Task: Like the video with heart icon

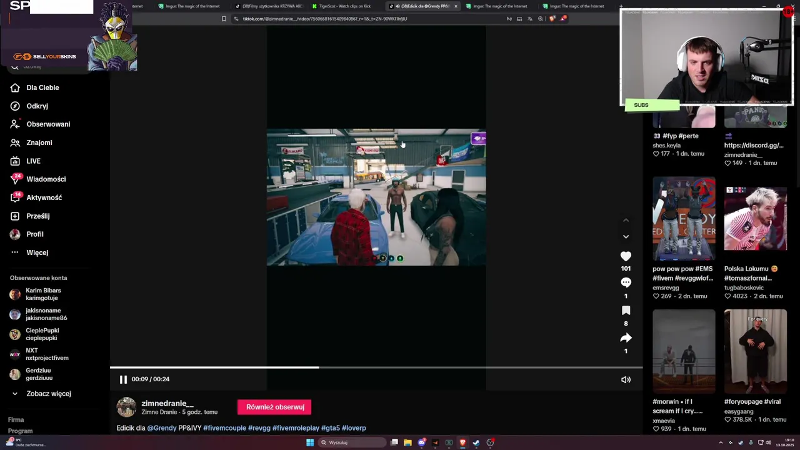Action: [x=626, y=256]
